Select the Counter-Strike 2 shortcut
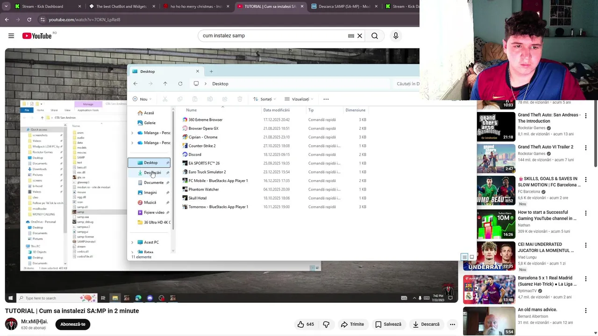 [202, 146]
